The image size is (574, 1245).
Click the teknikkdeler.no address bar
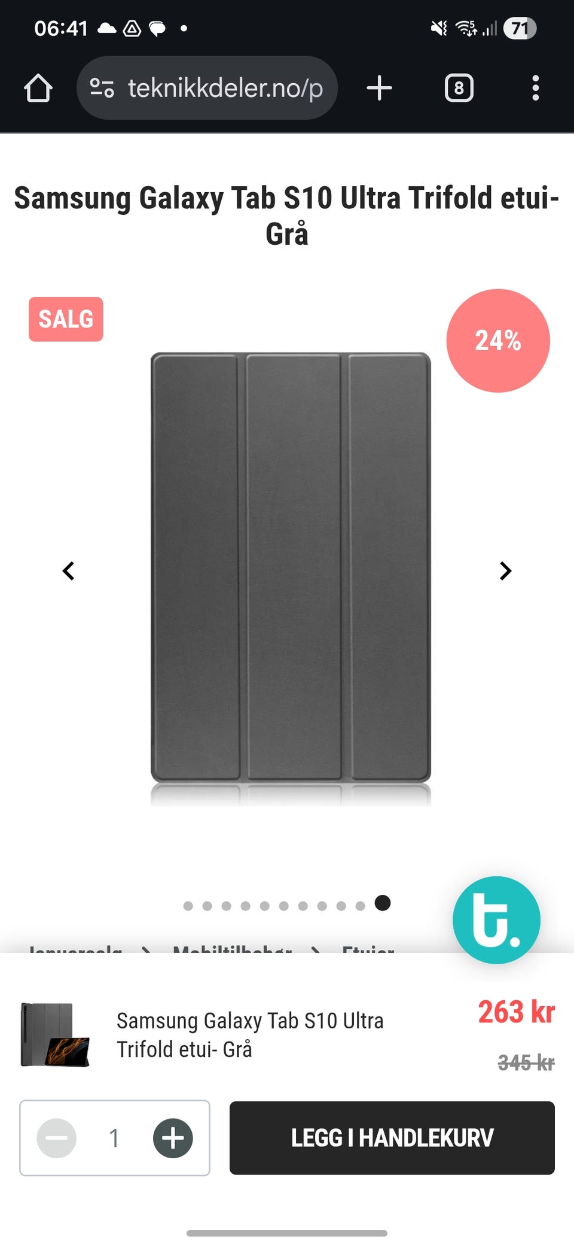(x=207, y=88)
